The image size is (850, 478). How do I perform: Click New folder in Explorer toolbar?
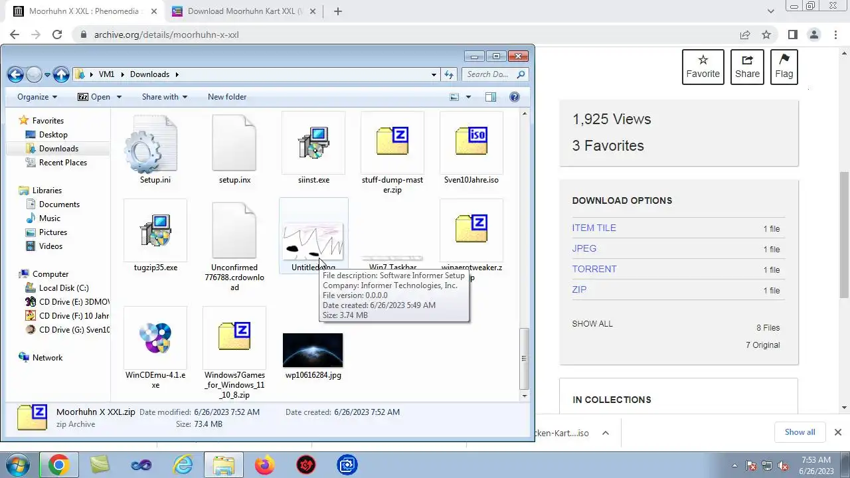[x=227, y=97]
